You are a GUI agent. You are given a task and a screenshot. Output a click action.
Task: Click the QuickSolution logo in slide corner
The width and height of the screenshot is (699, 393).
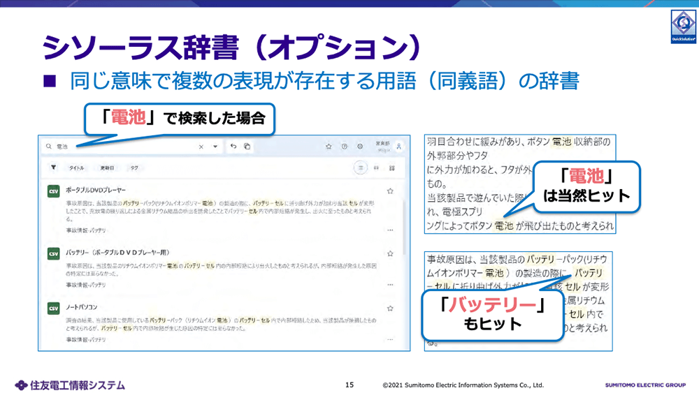(x=684, y=27)
